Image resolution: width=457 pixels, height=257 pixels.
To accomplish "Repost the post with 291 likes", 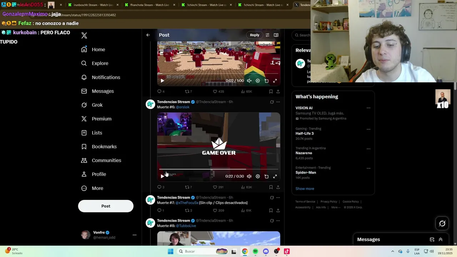I will click(x=189, y=187).
